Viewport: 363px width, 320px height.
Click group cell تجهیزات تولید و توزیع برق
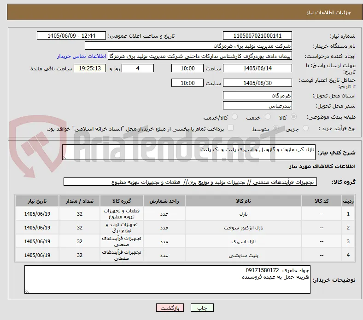click(x=122, y=228)
